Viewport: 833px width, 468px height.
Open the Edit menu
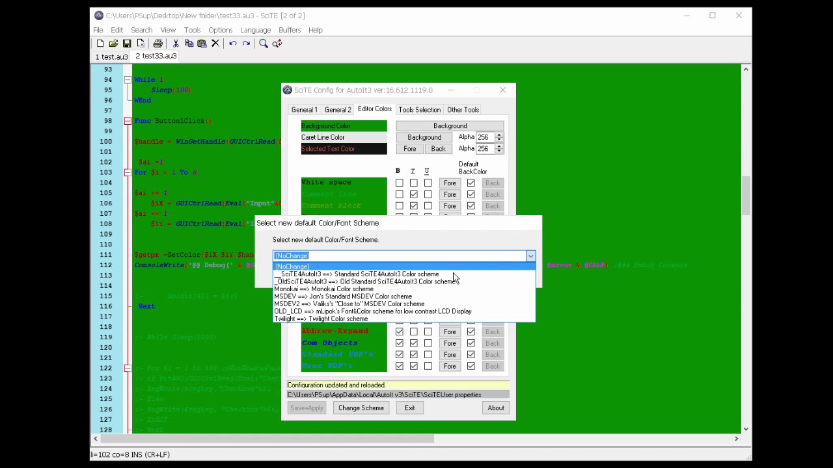tap(117, 30)
